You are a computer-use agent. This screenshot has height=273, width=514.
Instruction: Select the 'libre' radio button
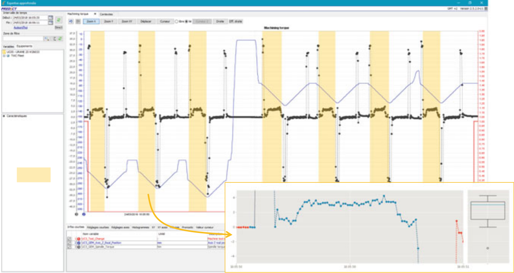(x=176, y=22)
